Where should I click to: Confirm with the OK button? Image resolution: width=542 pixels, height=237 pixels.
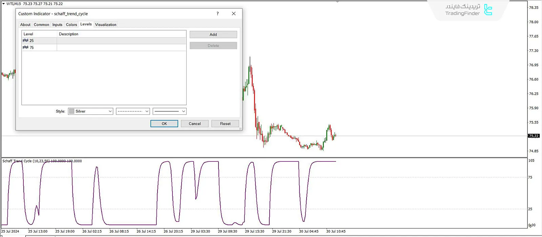tap(164, 124)
